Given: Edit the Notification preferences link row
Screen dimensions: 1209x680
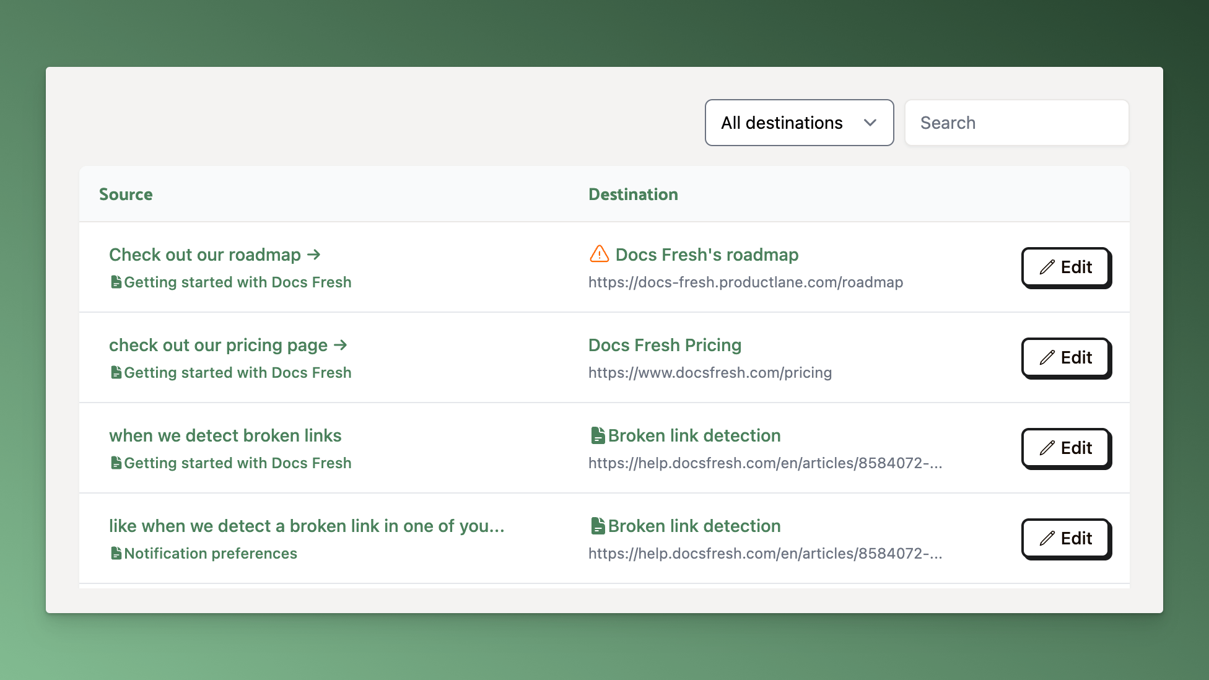Looking at the screenshot, I should pos(1066,539).
